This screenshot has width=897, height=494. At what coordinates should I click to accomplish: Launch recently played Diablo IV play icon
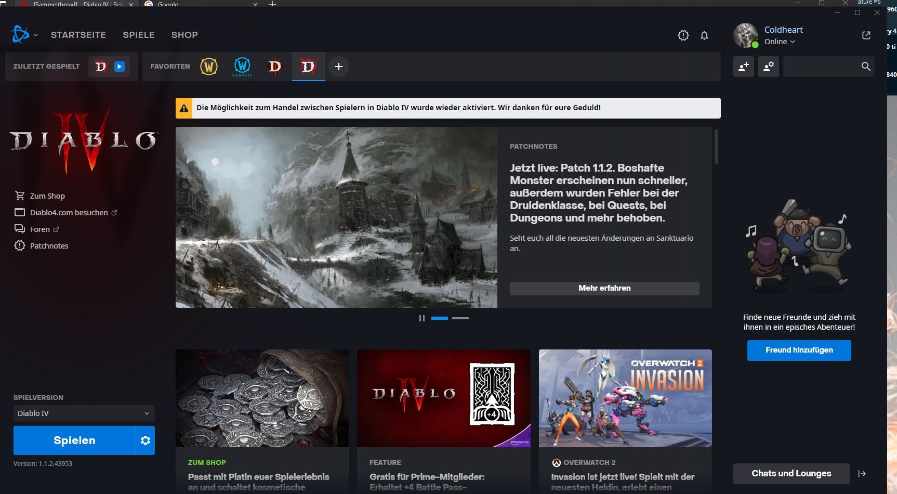pos(120,67)
